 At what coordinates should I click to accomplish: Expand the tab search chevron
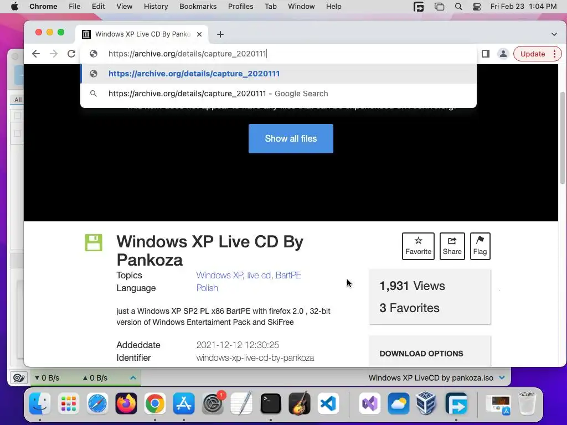[554, 34]
